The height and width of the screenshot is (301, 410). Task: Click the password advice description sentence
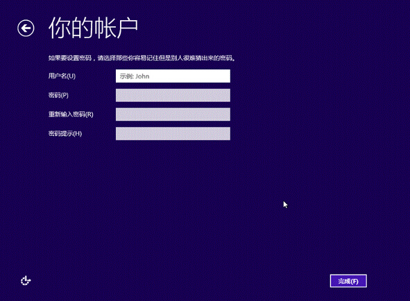(142, 58)
